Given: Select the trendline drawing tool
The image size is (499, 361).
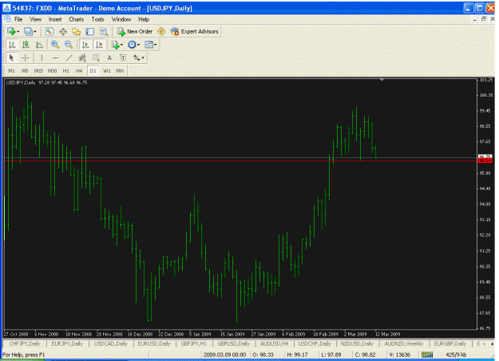Looking at the screenshot, I should (x=69, y=58).
